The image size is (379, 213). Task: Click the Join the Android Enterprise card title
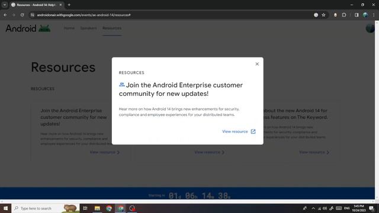click(73, 117)
